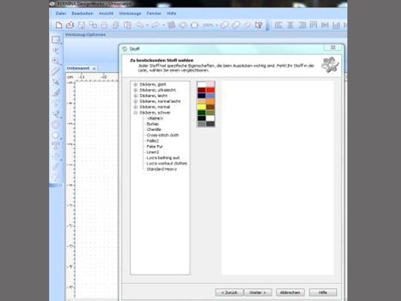Open the dropdown arrow beside Redo

[x=163, y=26]
